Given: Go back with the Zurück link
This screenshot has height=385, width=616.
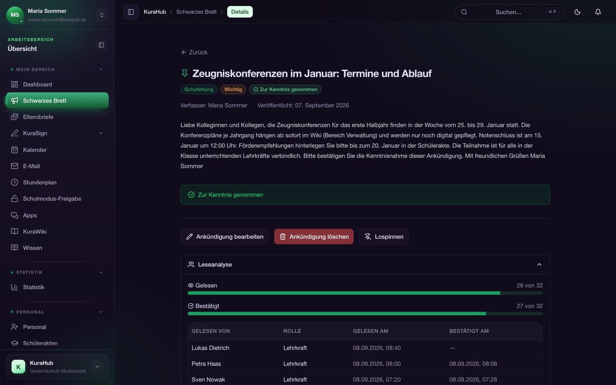Looking at the screenshot, I should click(194, 52).
